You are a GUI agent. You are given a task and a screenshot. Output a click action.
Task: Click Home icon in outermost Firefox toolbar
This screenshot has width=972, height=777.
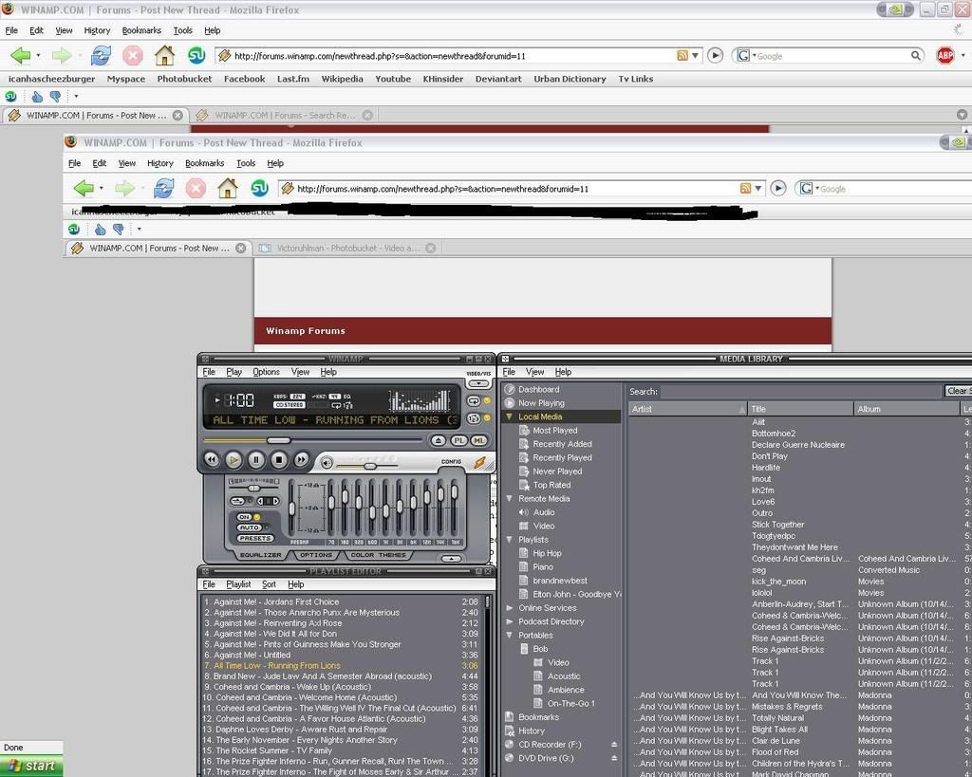click(164, 56)
